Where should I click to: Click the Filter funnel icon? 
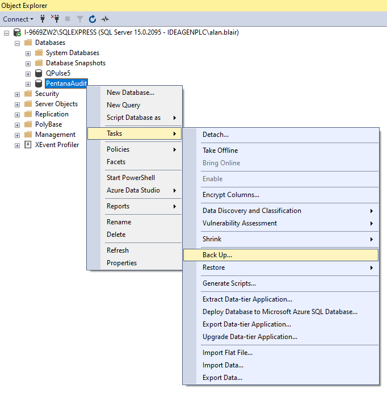coord(79,19)
